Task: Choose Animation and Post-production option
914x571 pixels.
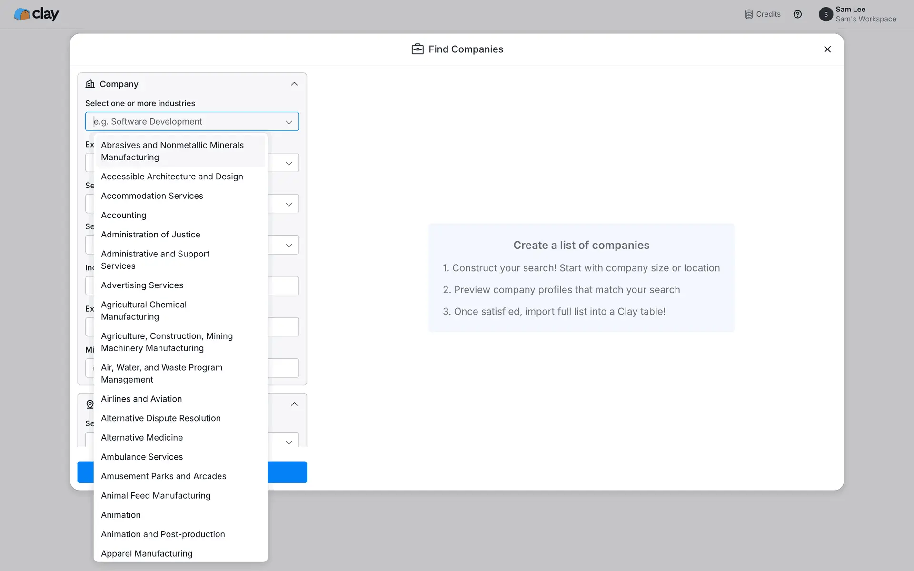Action: click(163, 534)
